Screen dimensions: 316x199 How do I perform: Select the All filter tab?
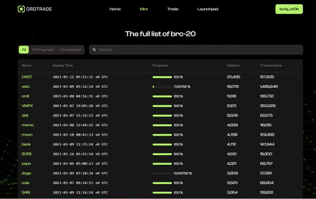click(x=24, y=50)
